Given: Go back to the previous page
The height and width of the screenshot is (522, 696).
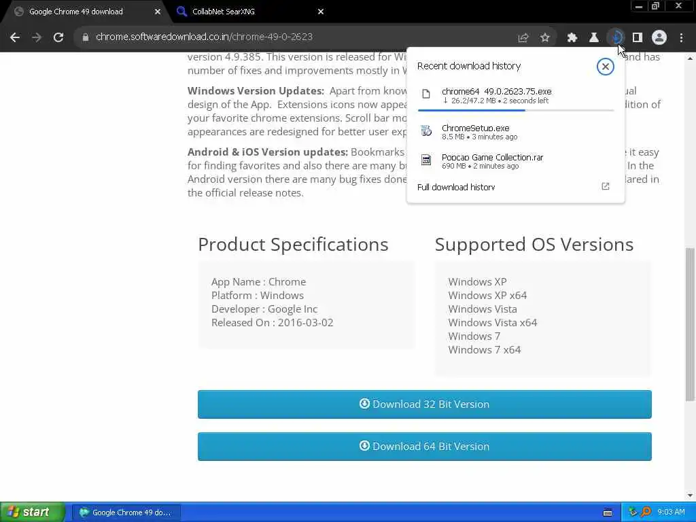Looking at the screenshot, I should 15,37.
